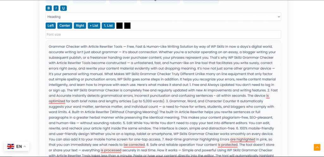
Task: Click the Center alignment button
Action: click(x=65, y=26)
